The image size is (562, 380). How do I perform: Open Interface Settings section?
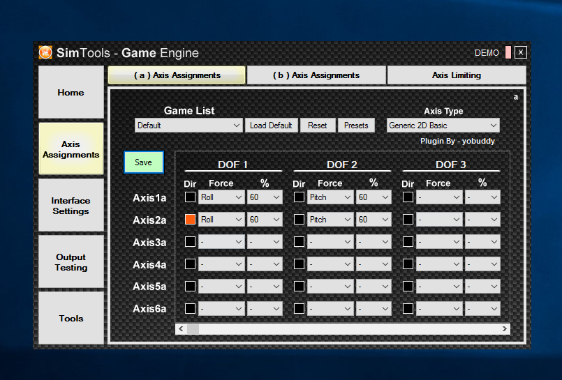click(71, 206)
